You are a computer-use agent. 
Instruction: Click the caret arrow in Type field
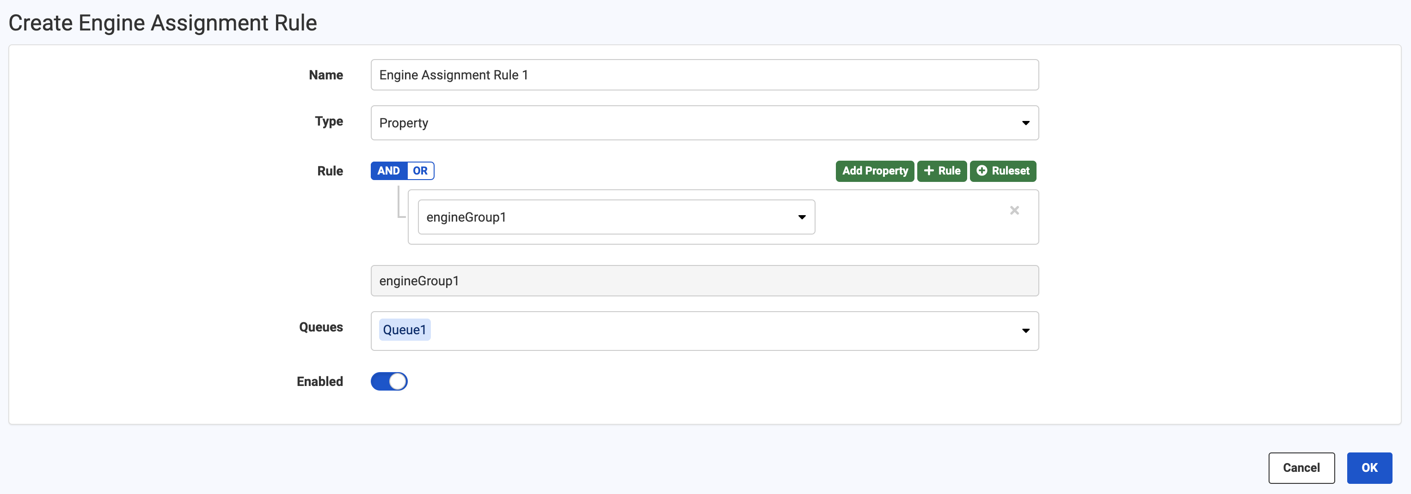(x=1025, y=123)
